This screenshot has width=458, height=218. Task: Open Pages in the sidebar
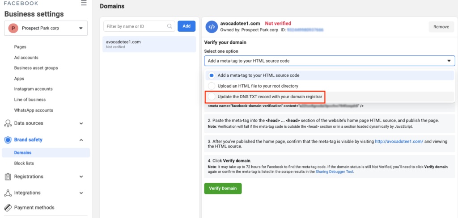(x=20, y=47)
